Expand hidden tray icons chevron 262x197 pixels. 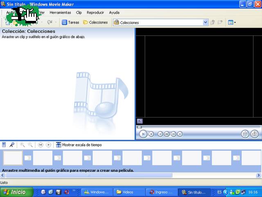tap(226, 192)
